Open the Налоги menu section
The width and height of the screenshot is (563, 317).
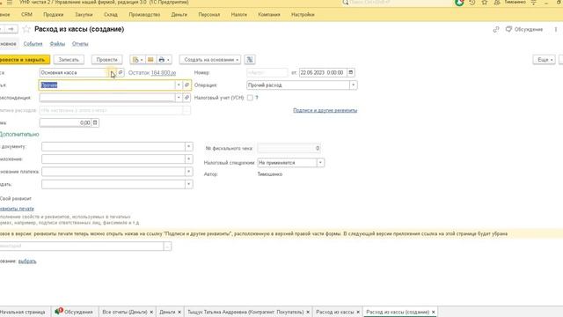(239, 15)
